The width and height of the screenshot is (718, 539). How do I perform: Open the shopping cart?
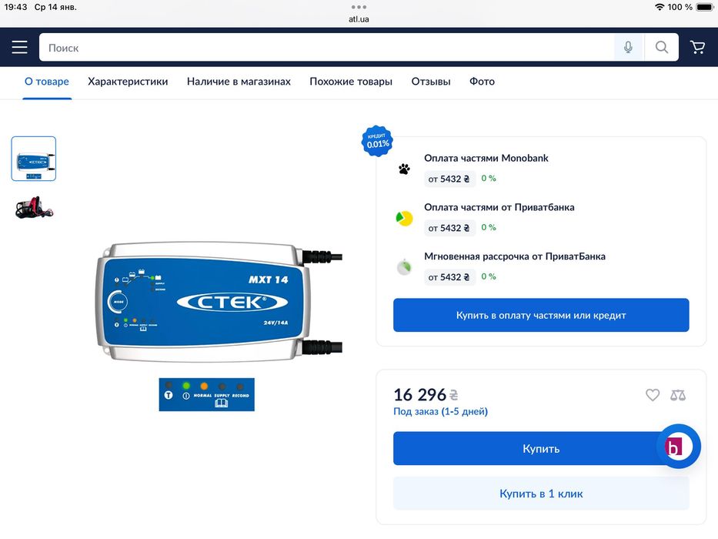click(x=697, y=47)
